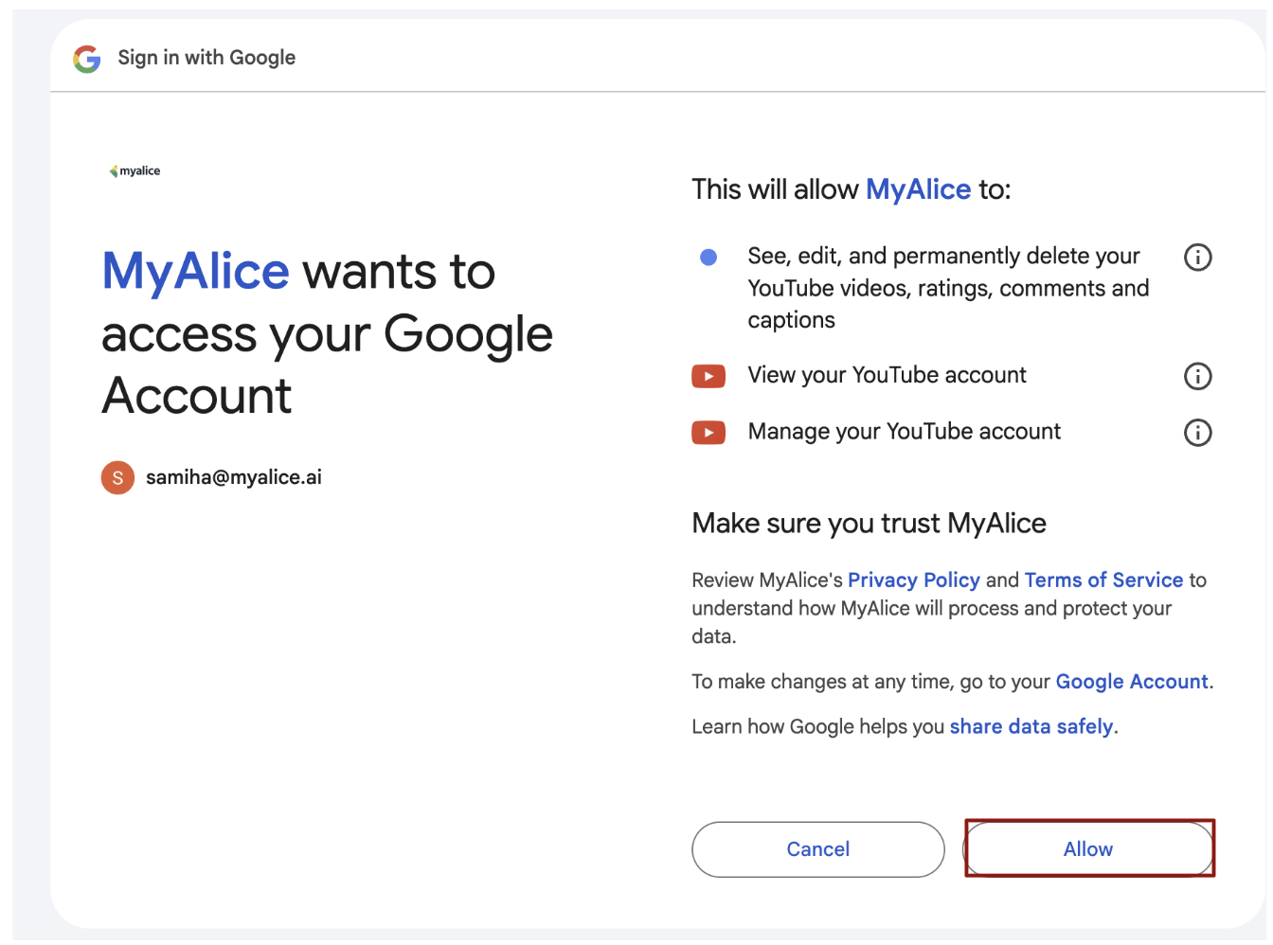
Task: Go to the Google Account link
Action: point(1132,682)
